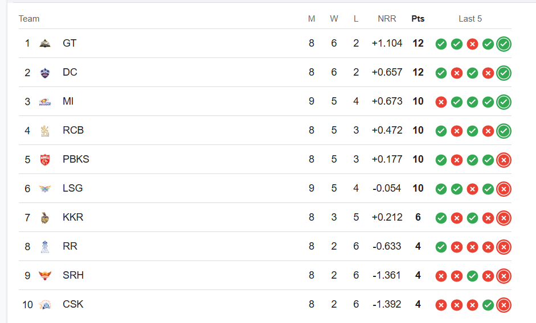Click the GT team logo
Viewport: 536px width, 323px height.
45,43
